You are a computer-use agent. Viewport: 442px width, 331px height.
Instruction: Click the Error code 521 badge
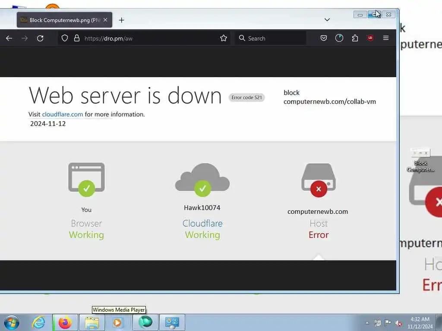[x=246, y=97]
